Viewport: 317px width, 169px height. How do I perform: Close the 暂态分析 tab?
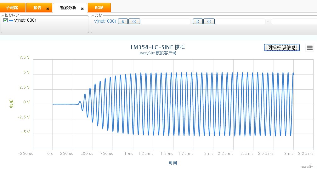click(x=82, y=9)
